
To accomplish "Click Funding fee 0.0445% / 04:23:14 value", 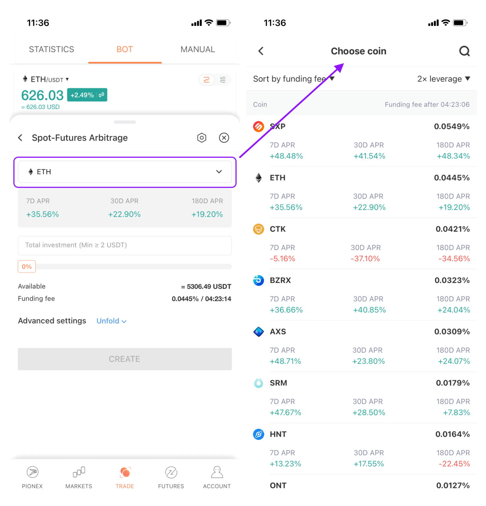I will [x=202, y=299].
